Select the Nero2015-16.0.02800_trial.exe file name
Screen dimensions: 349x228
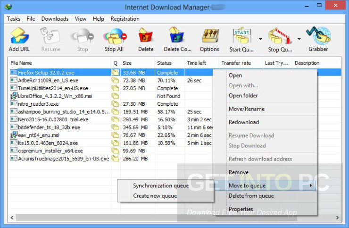click(53, 119)
